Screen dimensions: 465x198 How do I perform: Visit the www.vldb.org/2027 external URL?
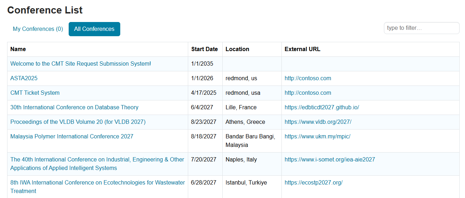(318, 122)
